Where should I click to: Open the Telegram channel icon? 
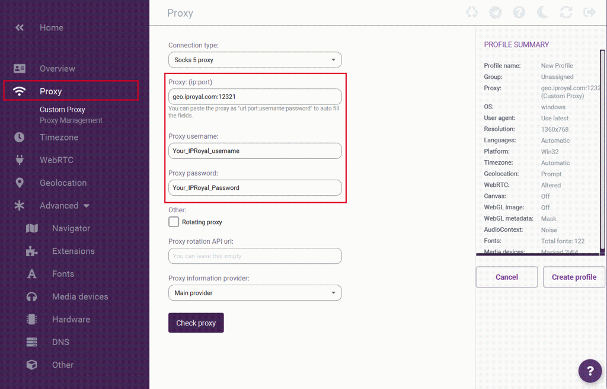click(x=495, y=12)
